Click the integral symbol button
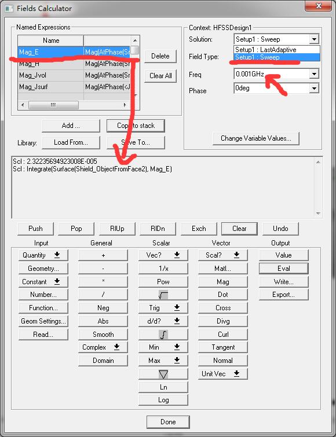This screenshot has height=437, width=336. click(163, 335)
